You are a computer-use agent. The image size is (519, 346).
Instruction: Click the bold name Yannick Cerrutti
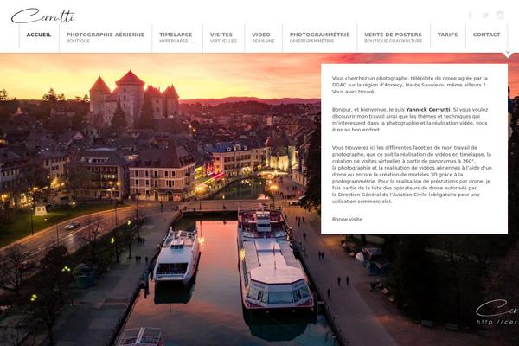point(427,110)
